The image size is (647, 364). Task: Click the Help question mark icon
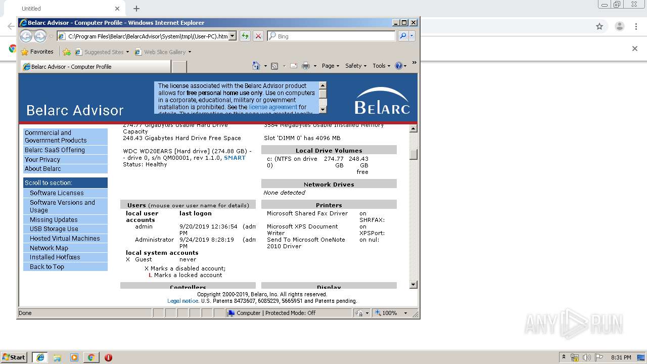pyautogui.click(x=398, y=66)
